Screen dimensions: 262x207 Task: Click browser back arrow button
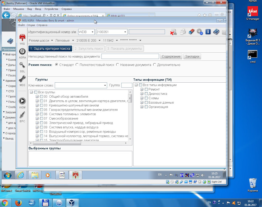click(x=6, y=16)
